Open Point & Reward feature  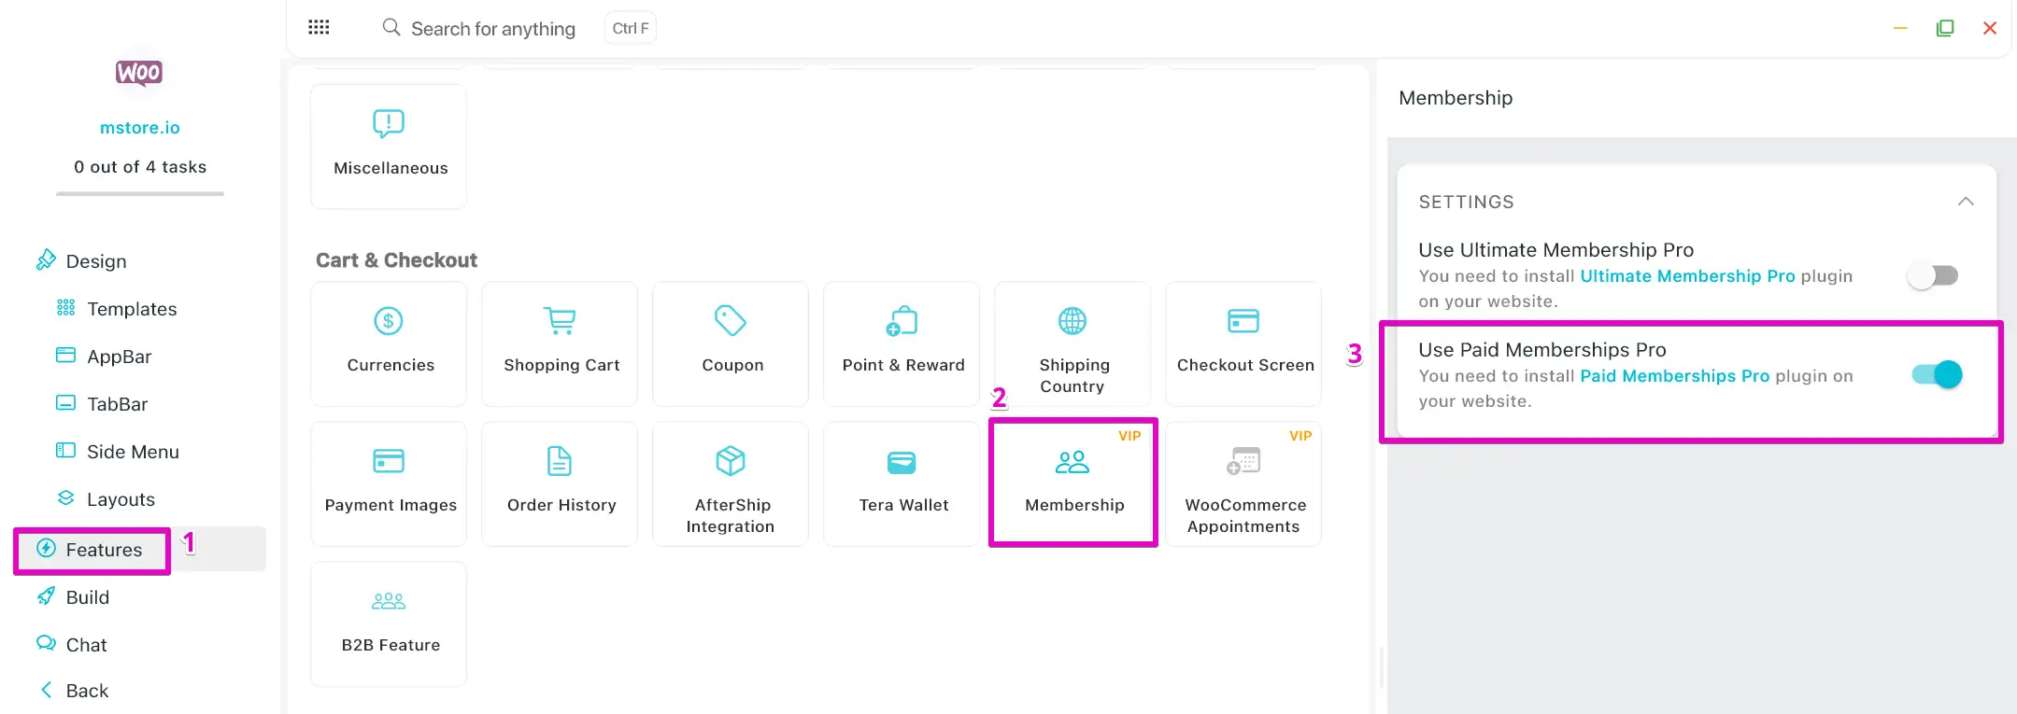pos(902,343)
